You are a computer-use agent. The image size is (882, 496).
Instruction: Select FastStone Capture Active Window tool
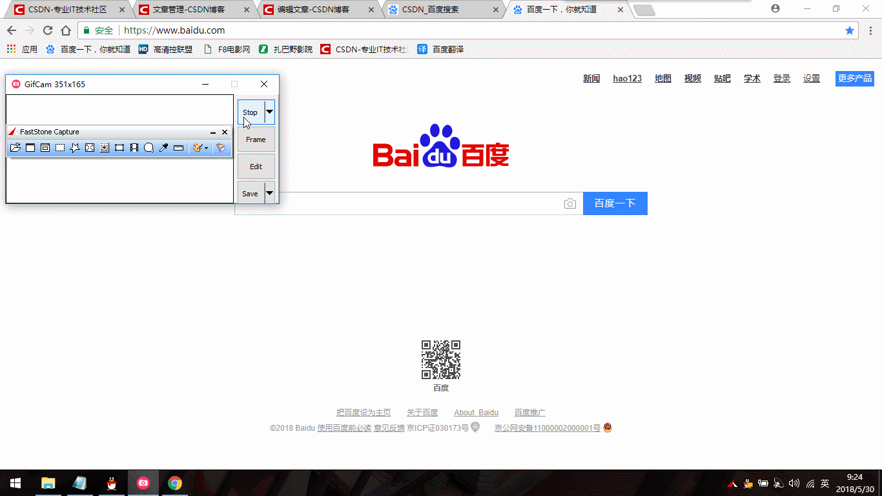30,148
